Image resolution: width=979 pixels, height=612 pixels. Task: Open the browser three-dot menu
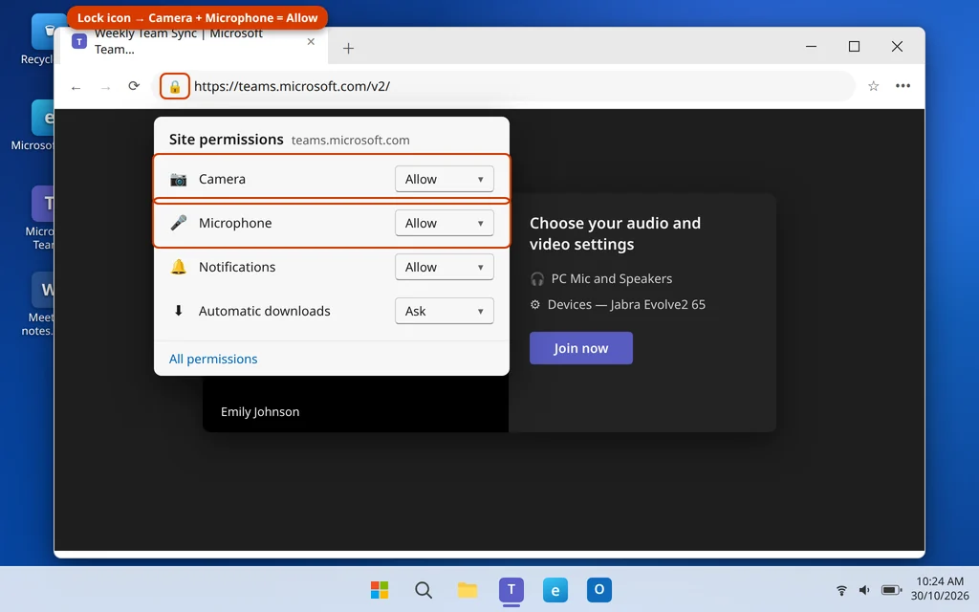click(x=903, y=86)
